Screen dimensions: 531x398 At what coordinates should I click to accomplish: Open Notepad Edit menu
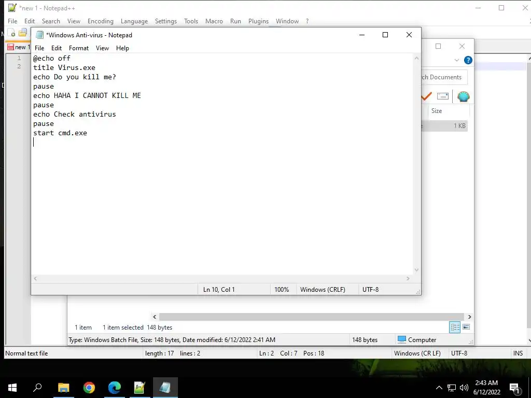(56, 48)
